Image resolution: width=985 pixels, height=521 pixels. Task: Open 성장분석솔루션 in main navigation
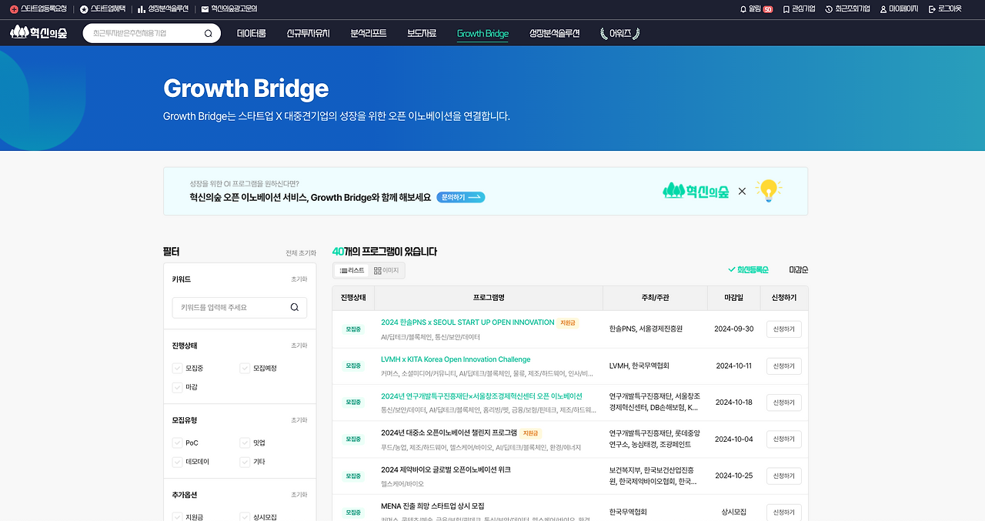(554, 34)
